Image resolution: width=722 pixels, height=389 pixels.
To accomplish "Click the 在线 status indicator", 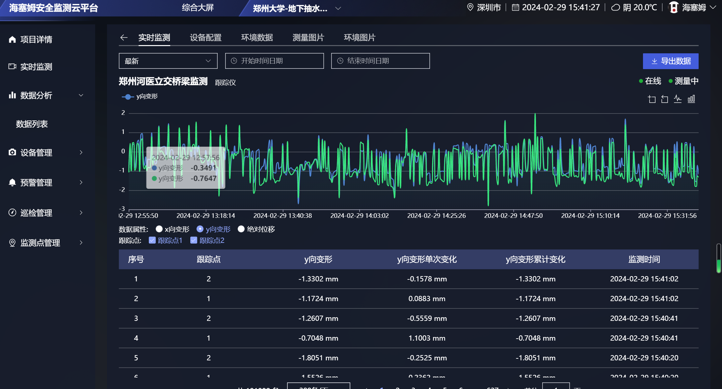I will point(650,81).
